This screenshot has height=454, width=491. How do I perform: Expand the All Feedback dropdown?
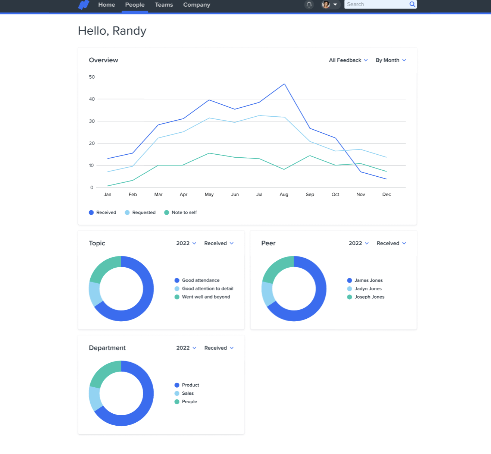coord(348,60)
